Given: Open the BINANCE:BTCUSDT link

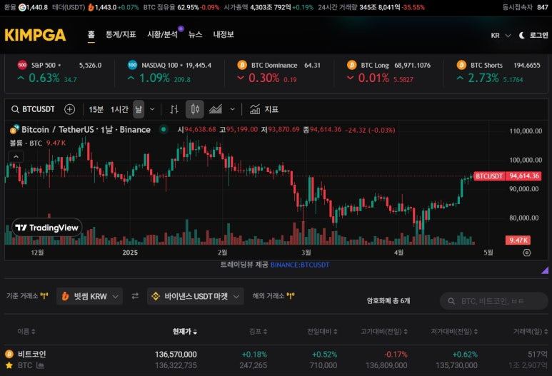Looking at the screenshot, I should 300,265.
